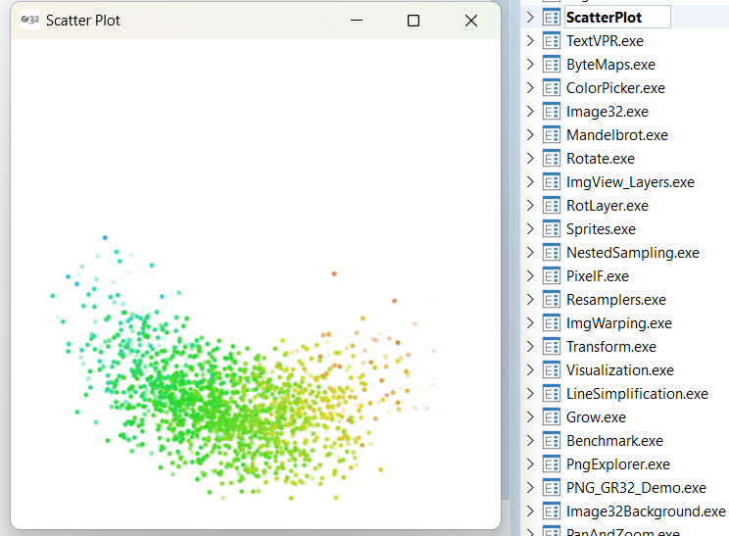Expand the Benchmark.exe tree node
This screenshot has height=536, width=729.
point(530,441)
